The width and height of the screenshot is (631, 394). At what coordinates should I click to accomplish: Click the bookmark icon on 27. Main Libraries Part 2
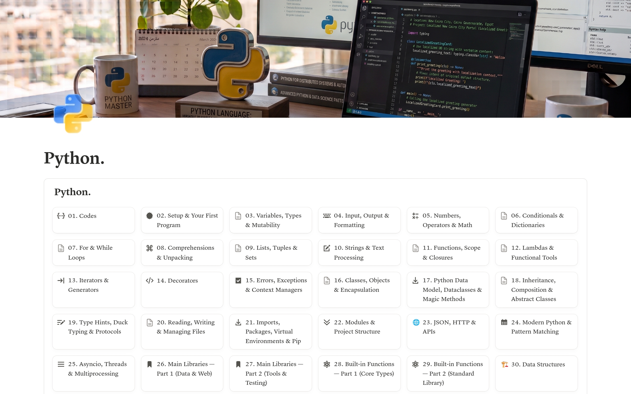238,364
